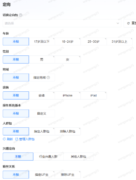
Task: Select gender option 男
Action: tap(42, 59)
